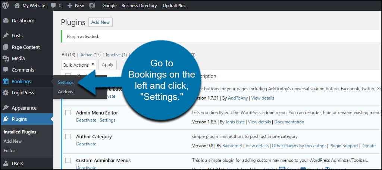Select Addons in Bookings flyout
Image resolution: width=382 pixels, height=170 pixels.
pos(65,92)
